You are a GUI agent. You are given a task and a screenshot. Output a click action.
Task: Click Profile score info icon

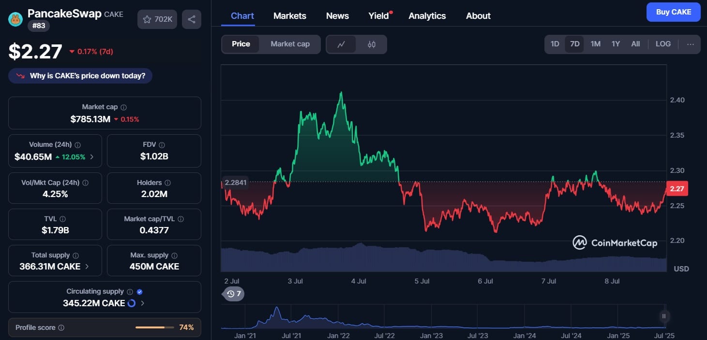tap(61, 327)
